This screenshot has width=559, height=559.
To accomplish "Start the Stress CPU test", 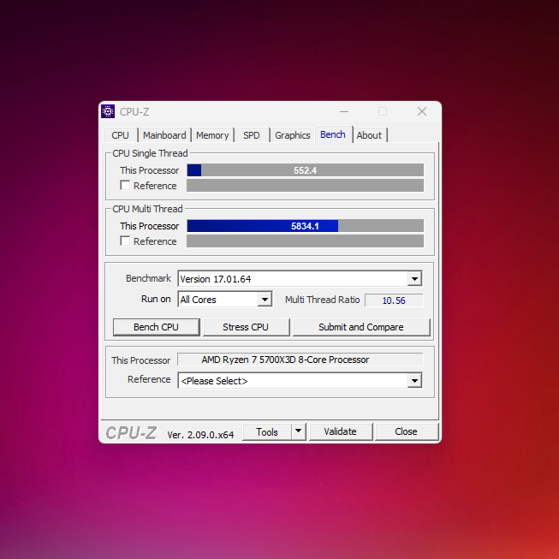I will [x=246, y=327].
